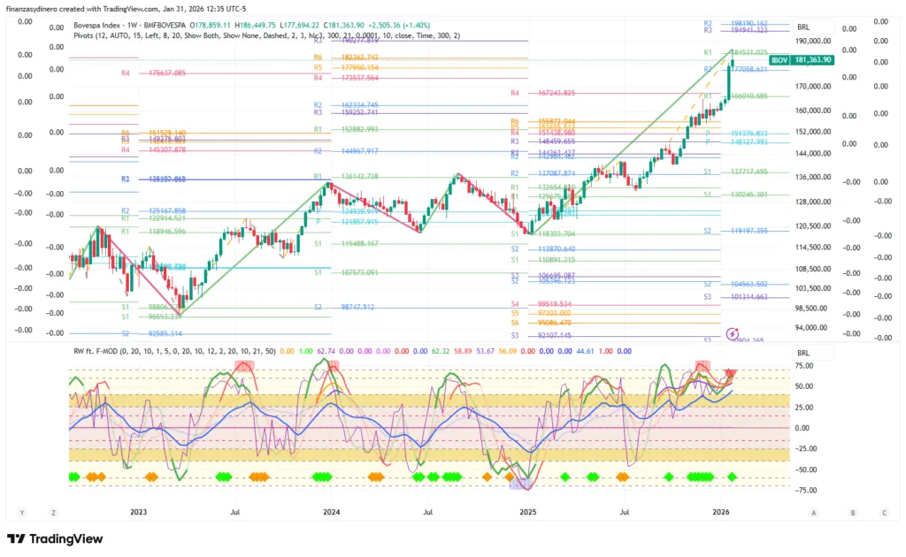This screenshot has width=906, height=557.
Task: Click the Z scale icon in bottom bar
Action: [53, 512]
